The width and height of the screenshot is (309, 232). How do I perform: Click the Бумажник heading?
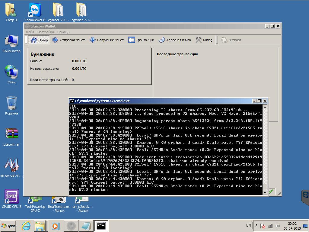(x=42, y=54)
